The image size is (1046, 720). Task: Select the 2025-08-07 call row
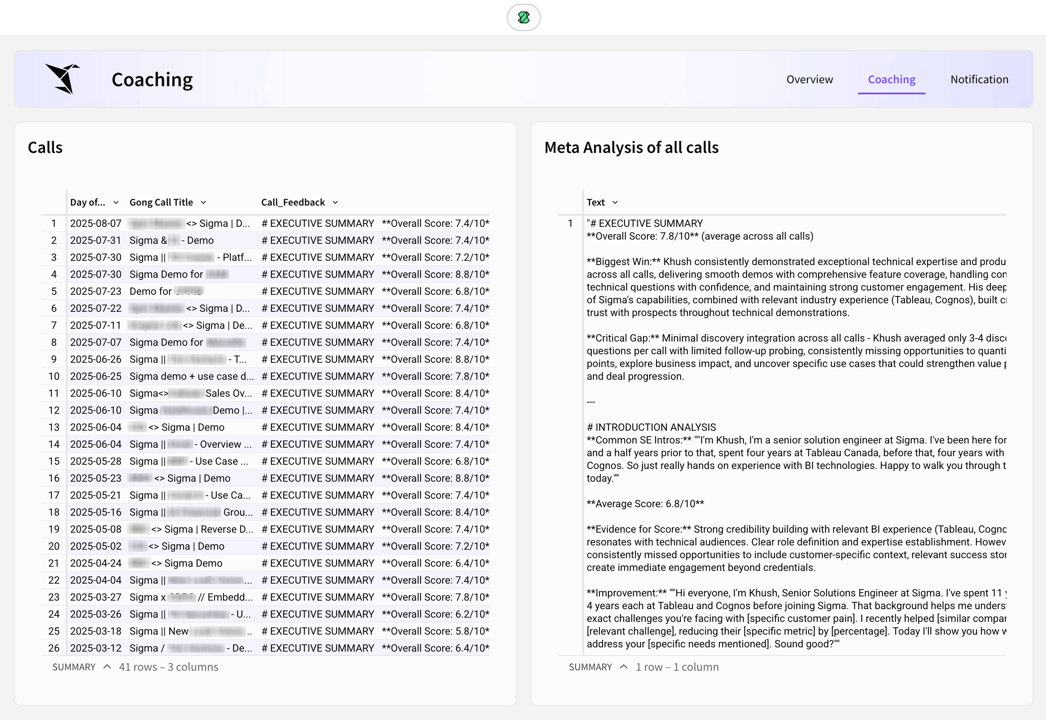(x=96, y=223)
